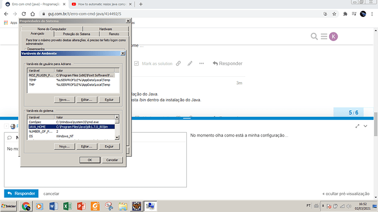Open Chrome from the taskbar
The width and height of the screenshot is (378, 212).
click(26, 206)
